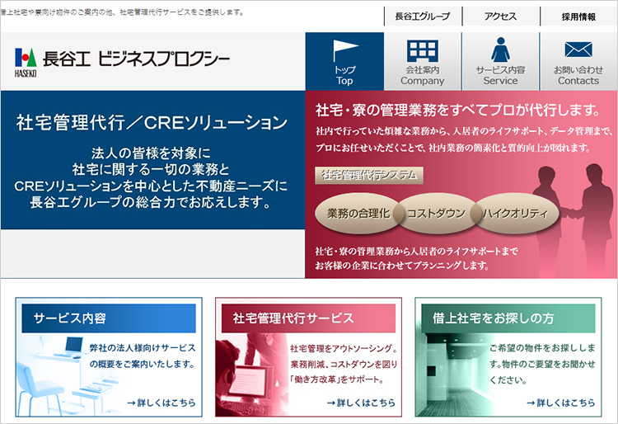The height and width of the screenshot is (424, 618).
Task: Click 詳しくはこちら under 借上社宅をお探しの方 card
Action: (561, 403)
